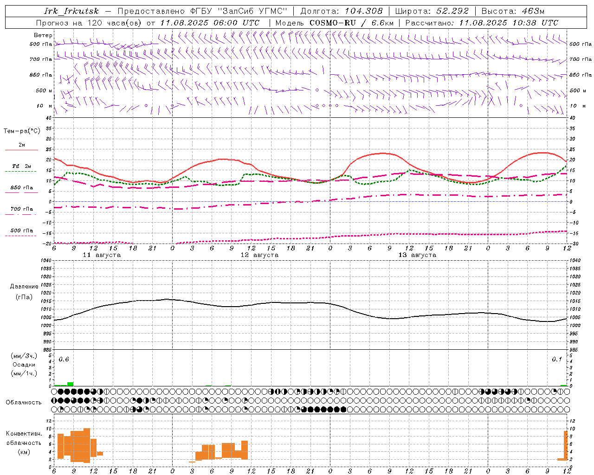This screenshot has height=475, width=594.
Task: Click the 700 гПа temperature legend entry
Action: [22, 209]
